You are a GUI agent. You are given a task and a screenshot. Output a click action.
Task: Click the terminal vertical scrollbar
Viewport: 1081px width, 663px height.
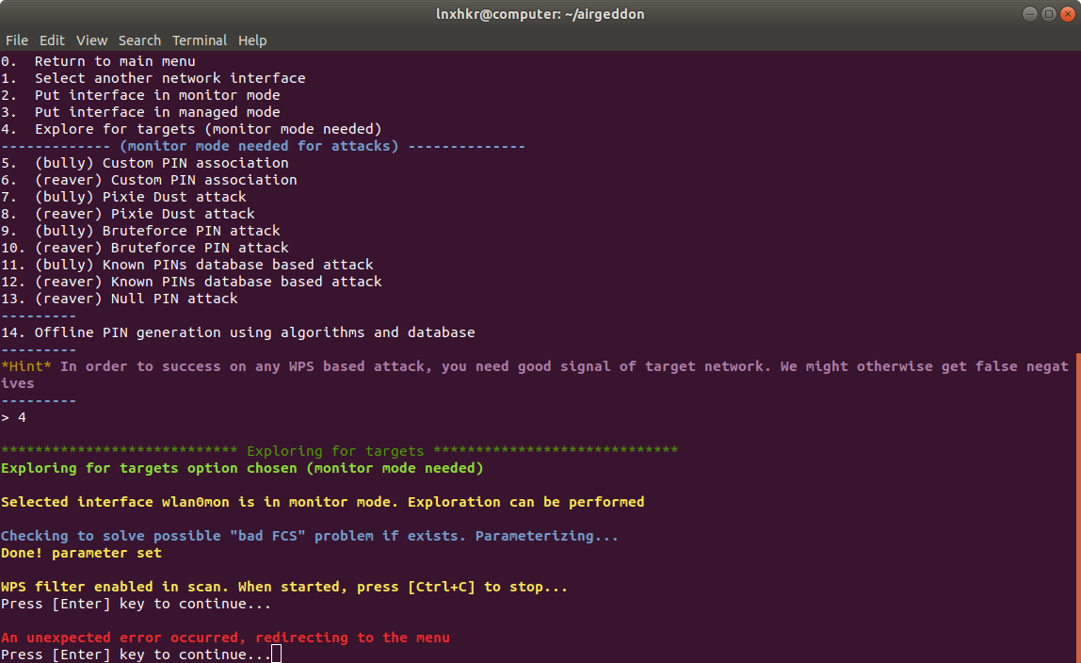coord(1077,509)
